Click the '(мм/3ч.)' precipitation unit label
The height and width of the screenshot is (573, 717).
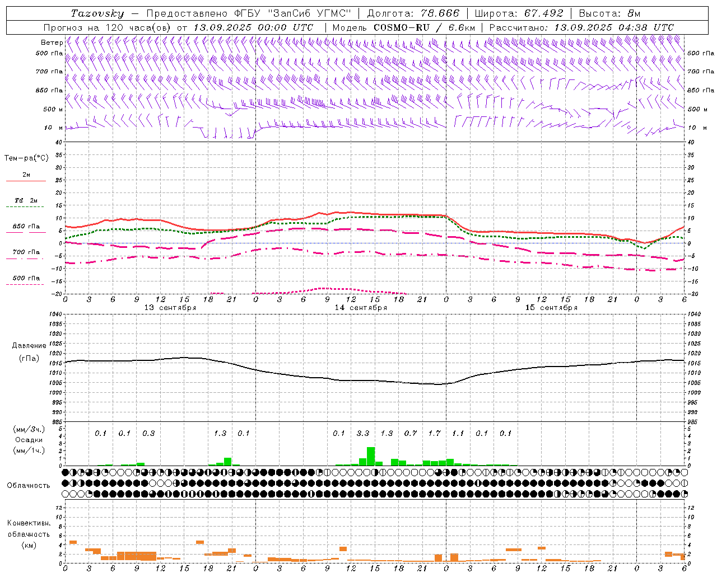pyautogui.click(x=29, y=430)
